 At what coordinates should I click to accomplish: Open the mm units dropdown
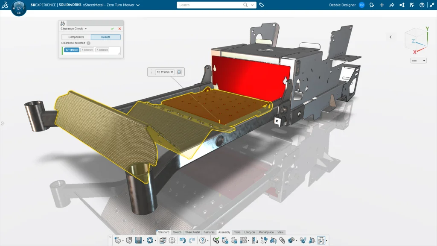(x=418, y=61)
